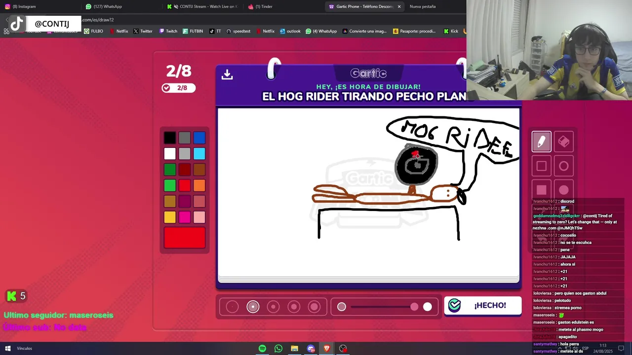Open the Convierte una imagen bookmark
Image resolution: width=632 pixels, height=355 pixels.
(364, 31)
